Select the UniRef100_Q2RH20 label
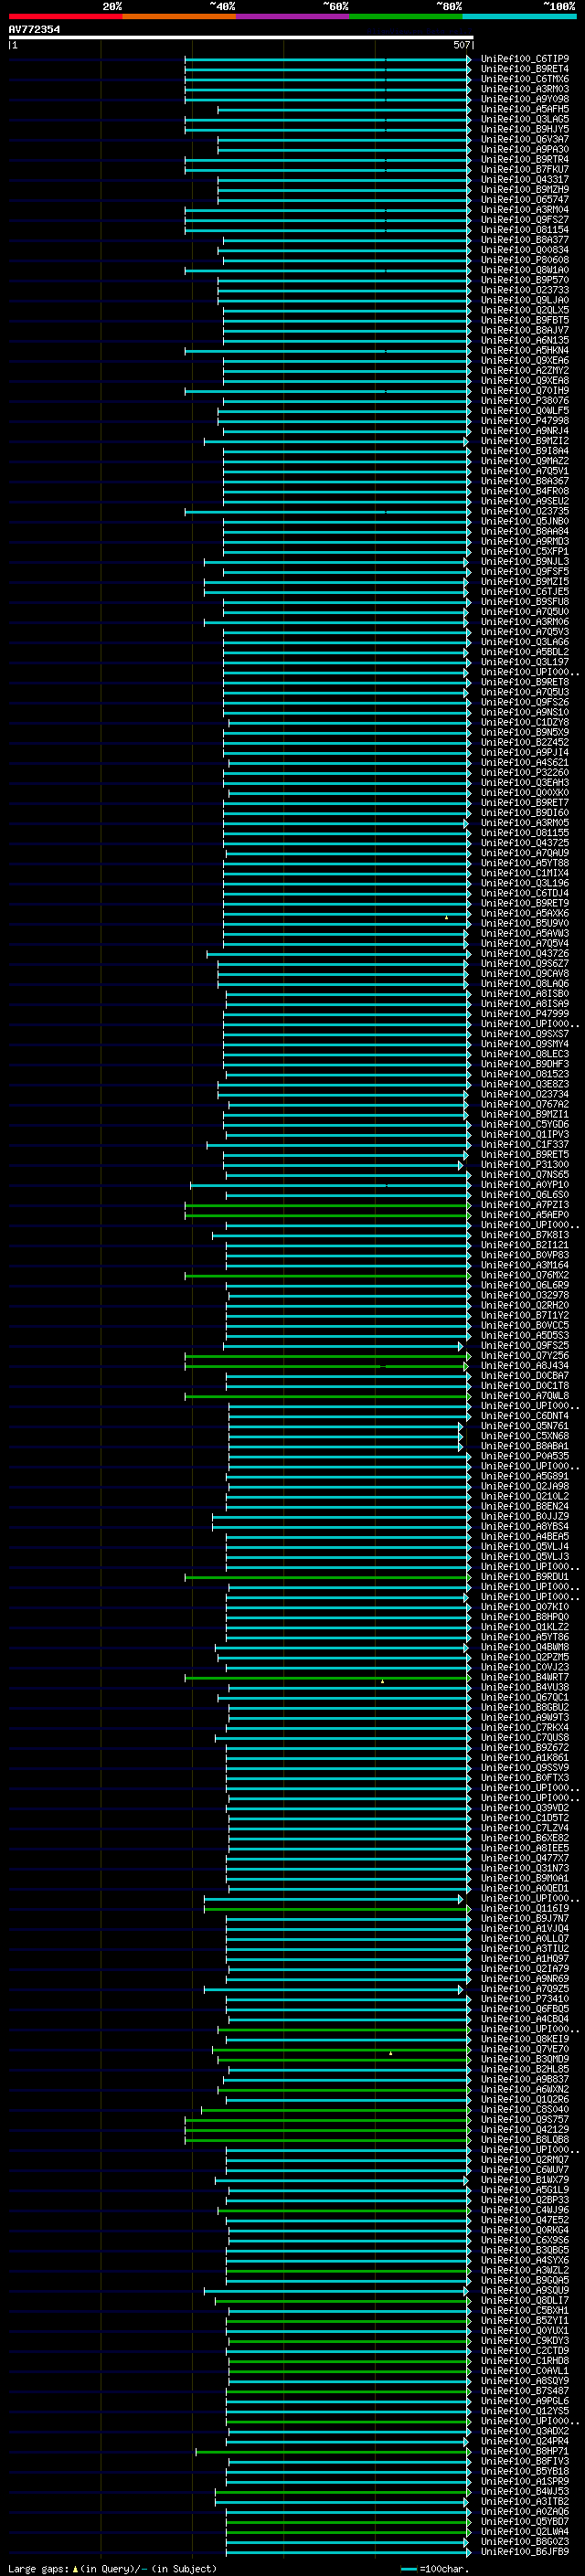 pyautogui.click(x=524, y=1305)
